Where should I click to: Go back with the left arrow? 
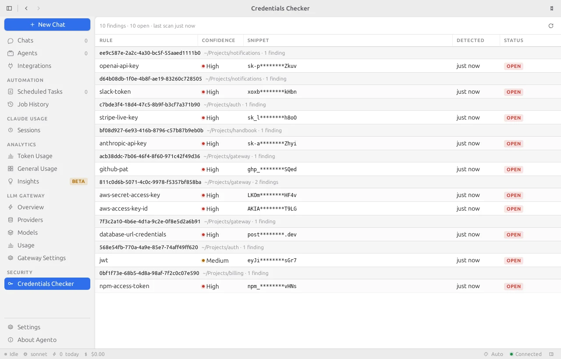click(26, 8)
